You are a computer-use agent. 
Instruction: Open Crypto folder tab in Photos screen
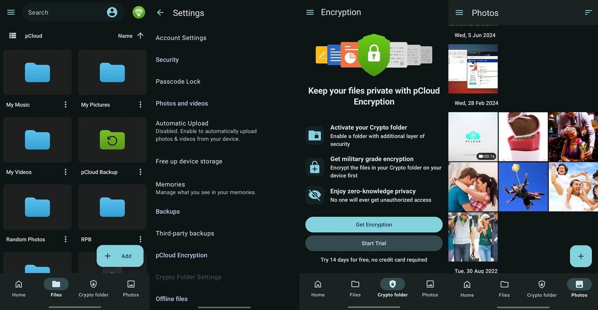[x=542, y=289]
